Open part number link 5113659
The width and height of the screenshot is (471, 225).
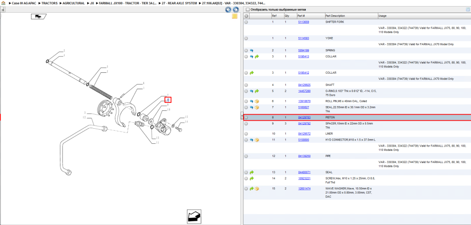tap(303, 22)
